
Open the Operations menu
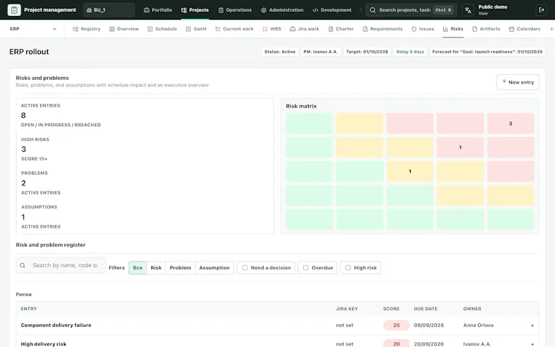(x=235, y=10)
